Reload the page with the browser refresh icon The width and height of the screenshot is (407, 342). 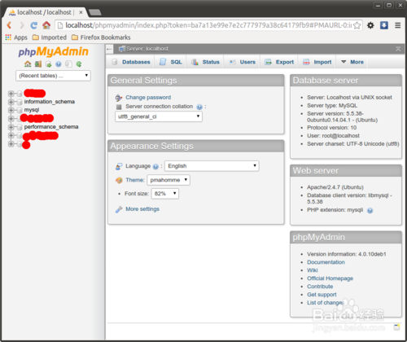point(33,25)
